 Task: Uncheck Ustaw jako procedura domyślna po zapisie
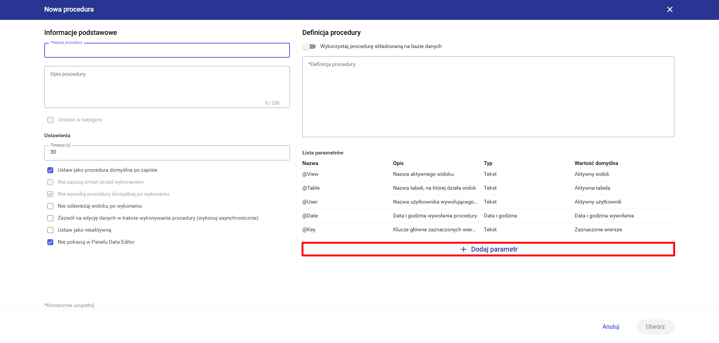(50, 170)
